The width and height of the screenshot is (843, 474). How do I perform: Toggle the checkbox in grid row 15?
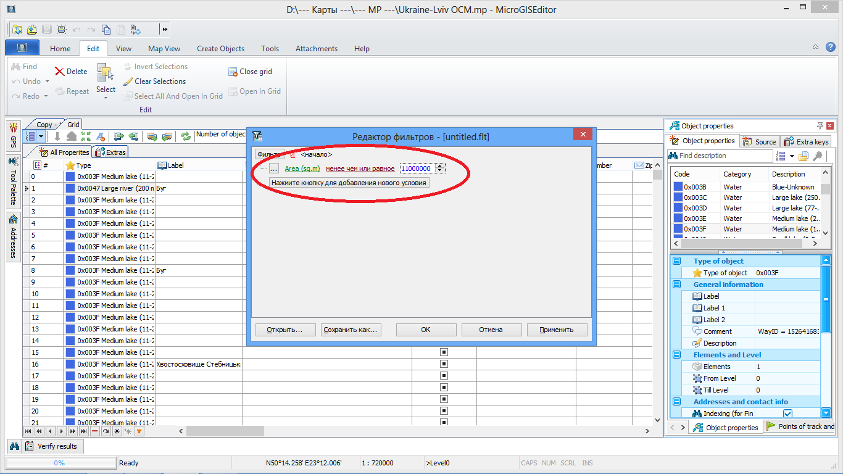444,352
